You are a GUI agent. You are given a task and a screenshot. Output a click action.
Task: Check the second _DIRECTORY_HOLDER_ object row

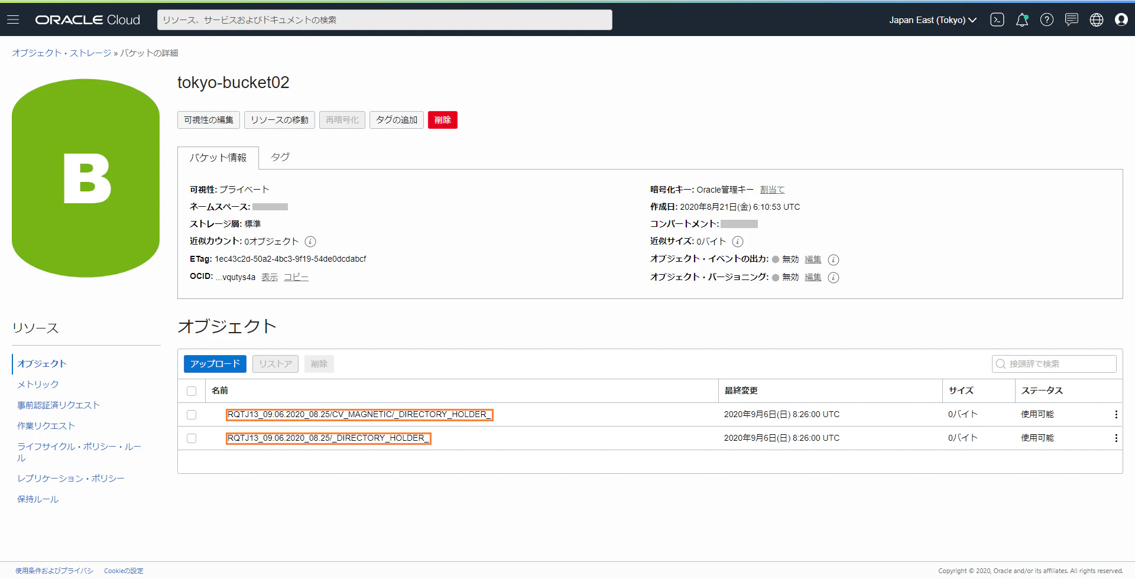pyautogui.click(x=192, y=438)
